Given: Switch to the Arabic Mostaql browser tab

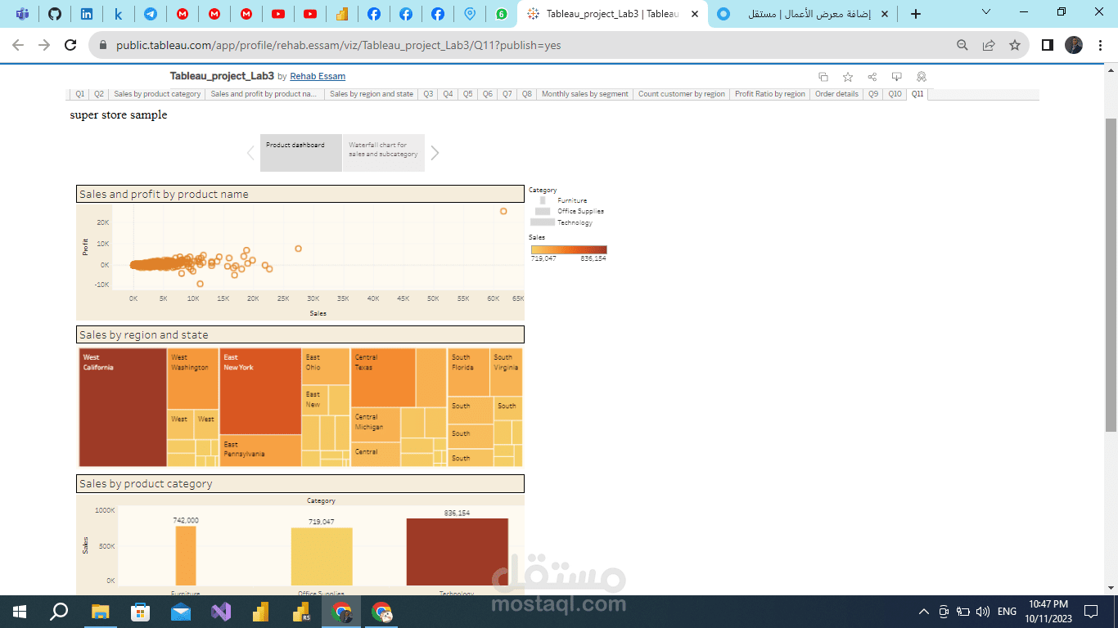Looking at the screenshot, I should pyautogui.click(x=802, y=14).
